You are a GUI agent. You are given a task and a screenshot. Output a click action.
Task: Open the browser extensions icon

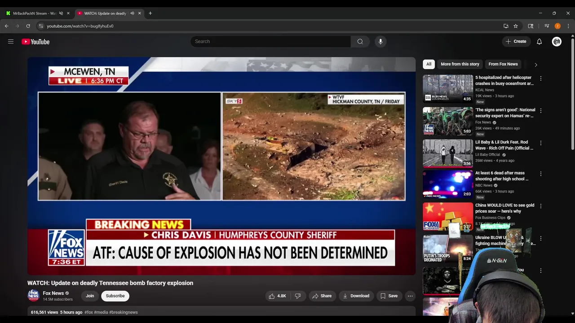pos(531,26)
